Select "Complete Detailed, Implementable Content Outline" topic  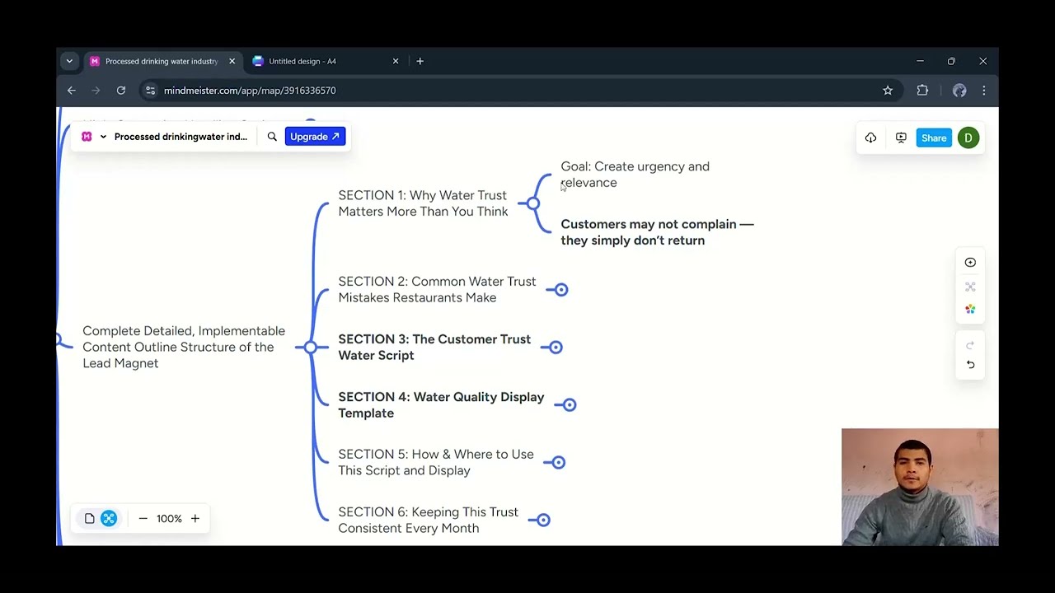coord(184,347)
